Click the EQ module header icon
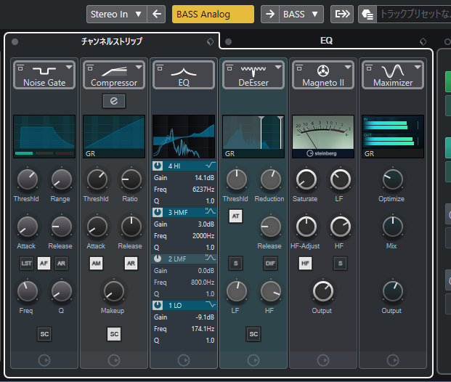Viewport: 451px width, 382px height. (184, 72)
